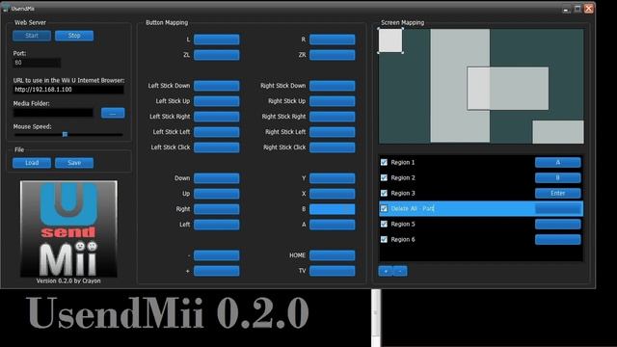Viewport: 617px width, 347px height.
Task: Open mapping for the B button
Action: coord(332,209)
